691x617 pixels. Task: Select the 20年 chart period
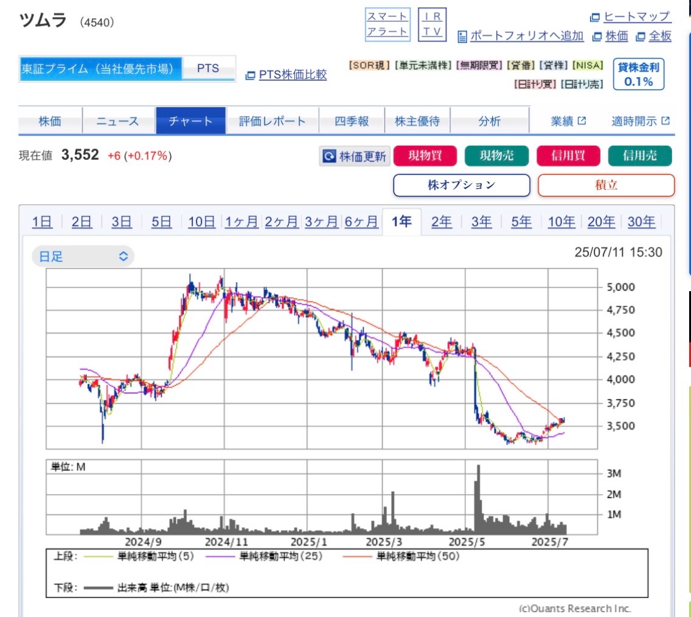coord(601,221)
